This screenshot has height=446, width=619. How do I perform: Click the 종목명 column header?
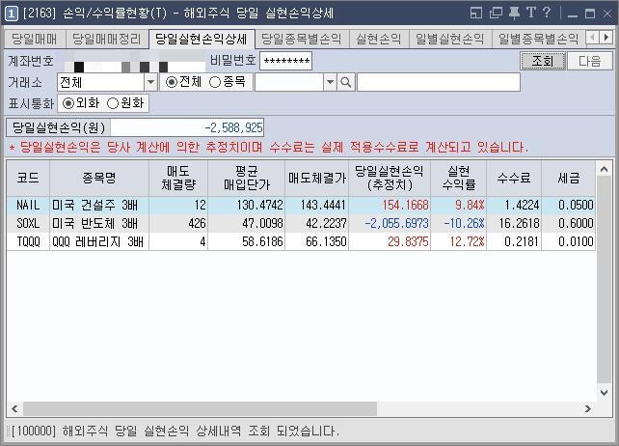(x=99, y=178)
